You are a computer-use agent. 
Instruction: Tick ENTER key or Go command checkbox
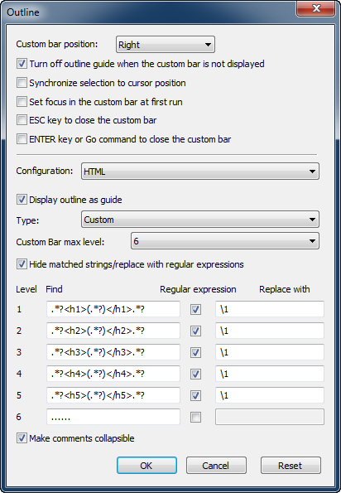22,139
